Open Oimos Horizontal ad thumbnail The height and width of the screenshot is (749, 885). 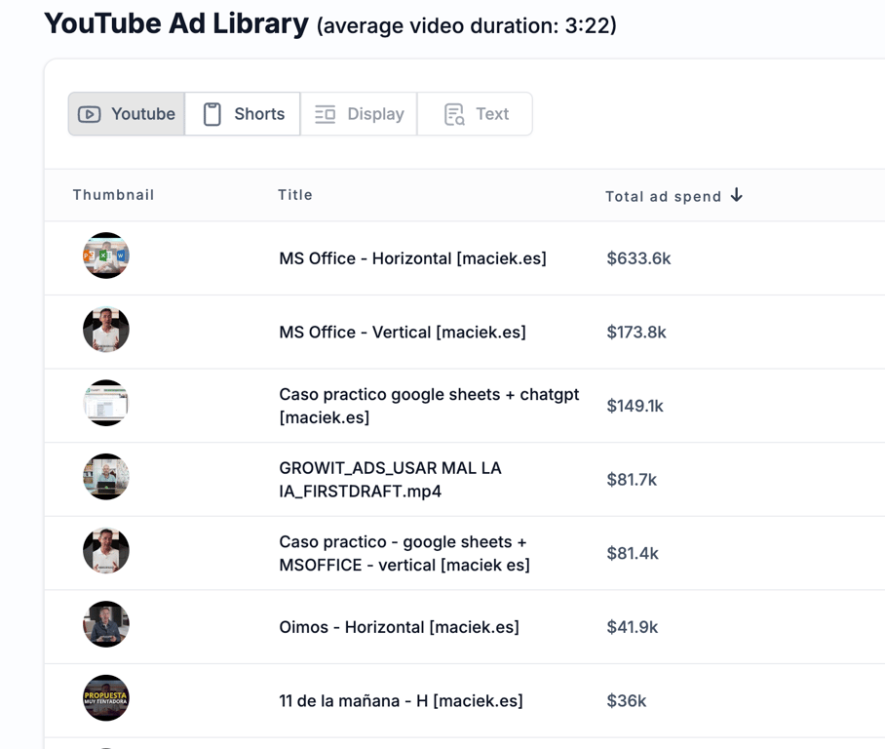tap(106, 624)
